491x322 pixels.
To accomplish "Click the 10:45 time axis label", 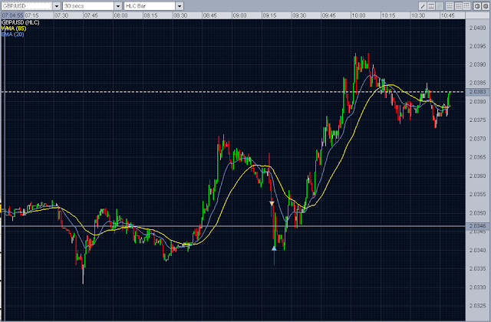I will point(447,15).
